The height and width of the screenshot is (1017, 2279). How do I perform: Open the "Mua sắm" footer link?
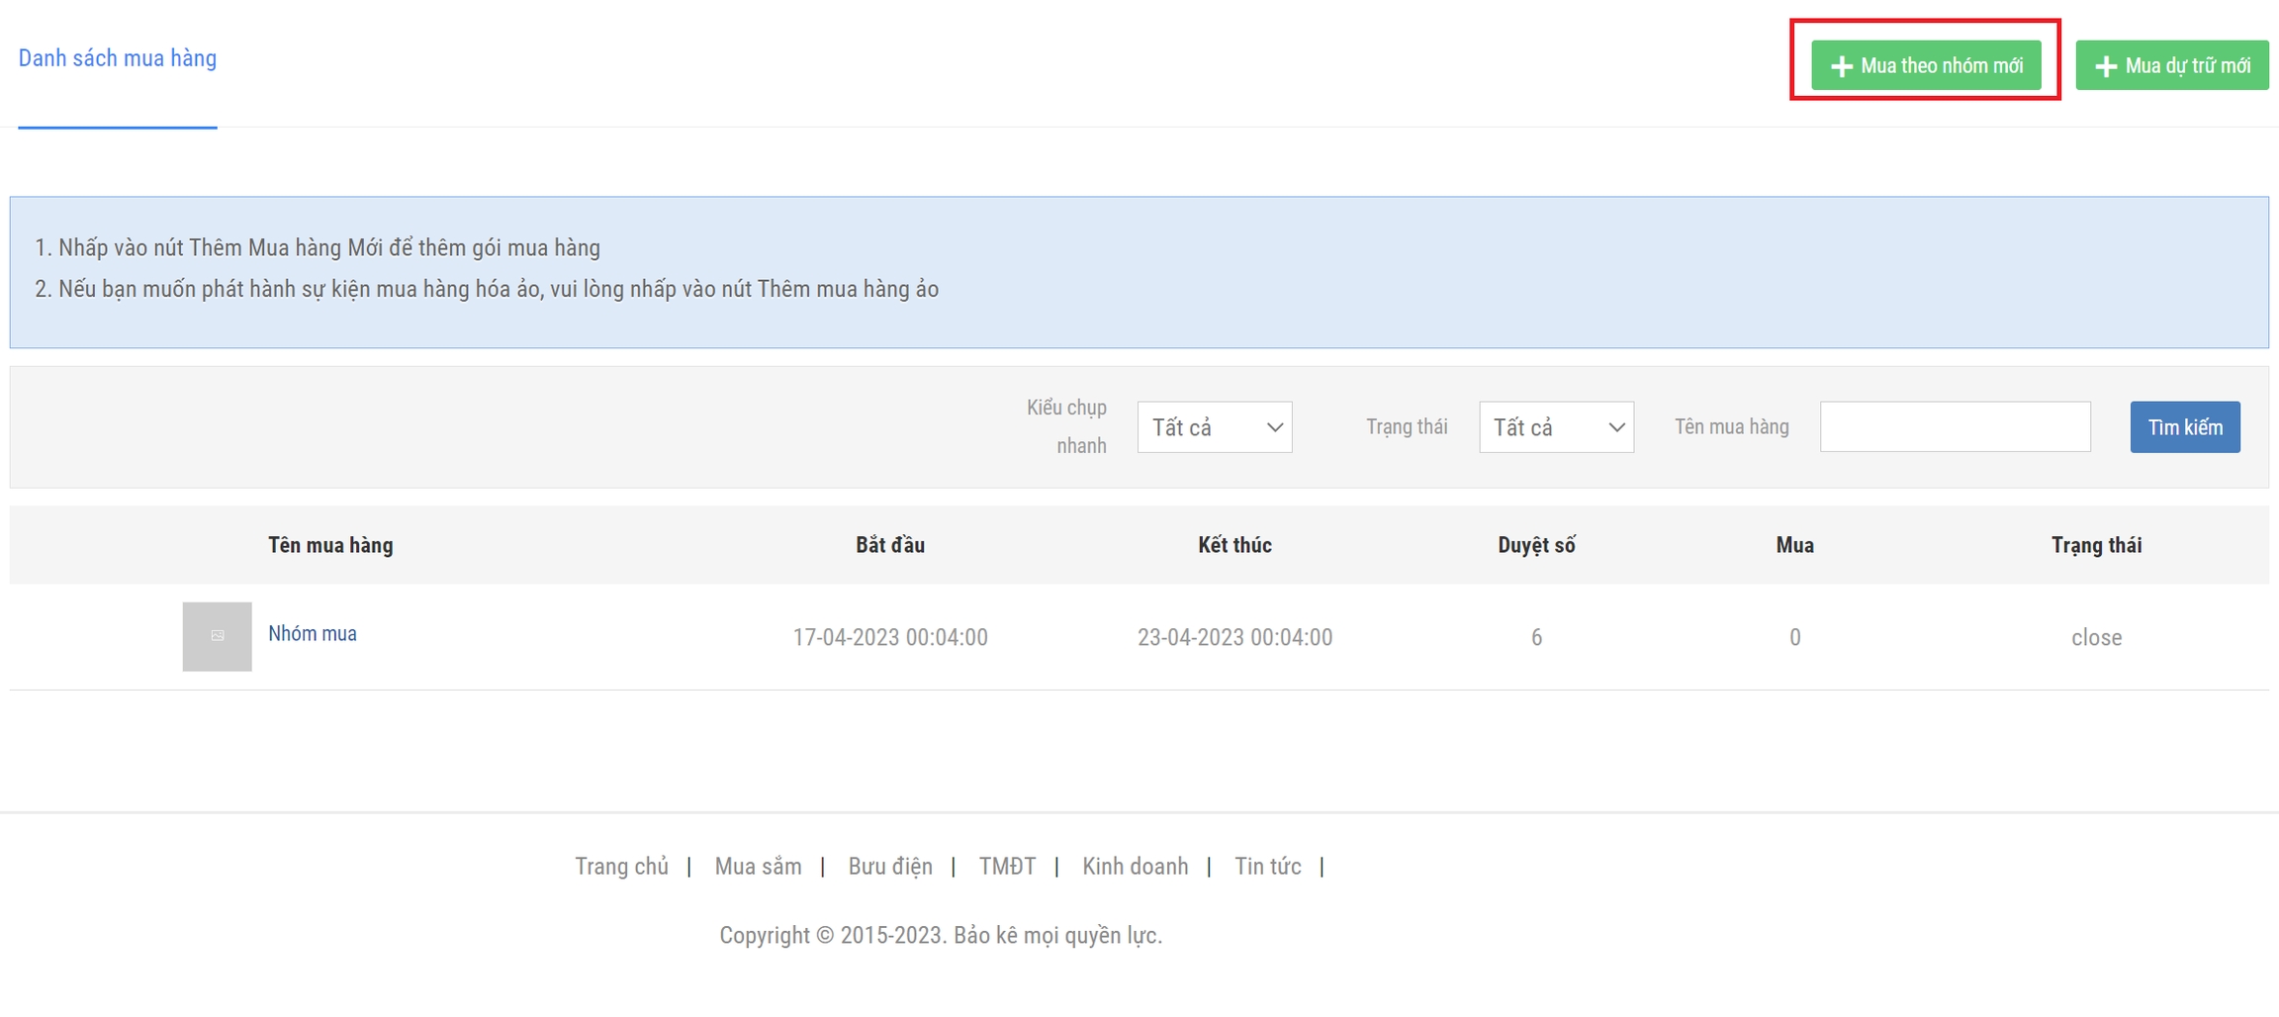[758, 867]
